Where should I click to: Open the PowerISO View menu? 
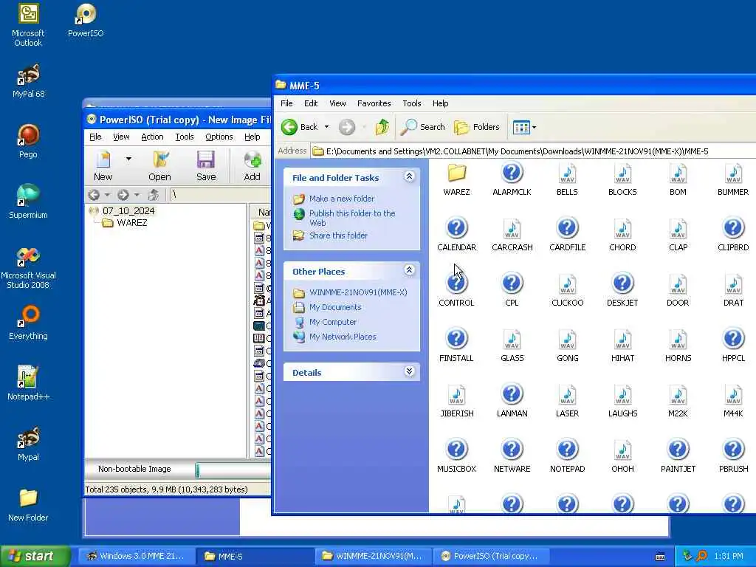pyautogui.click(x=121, y=137)
